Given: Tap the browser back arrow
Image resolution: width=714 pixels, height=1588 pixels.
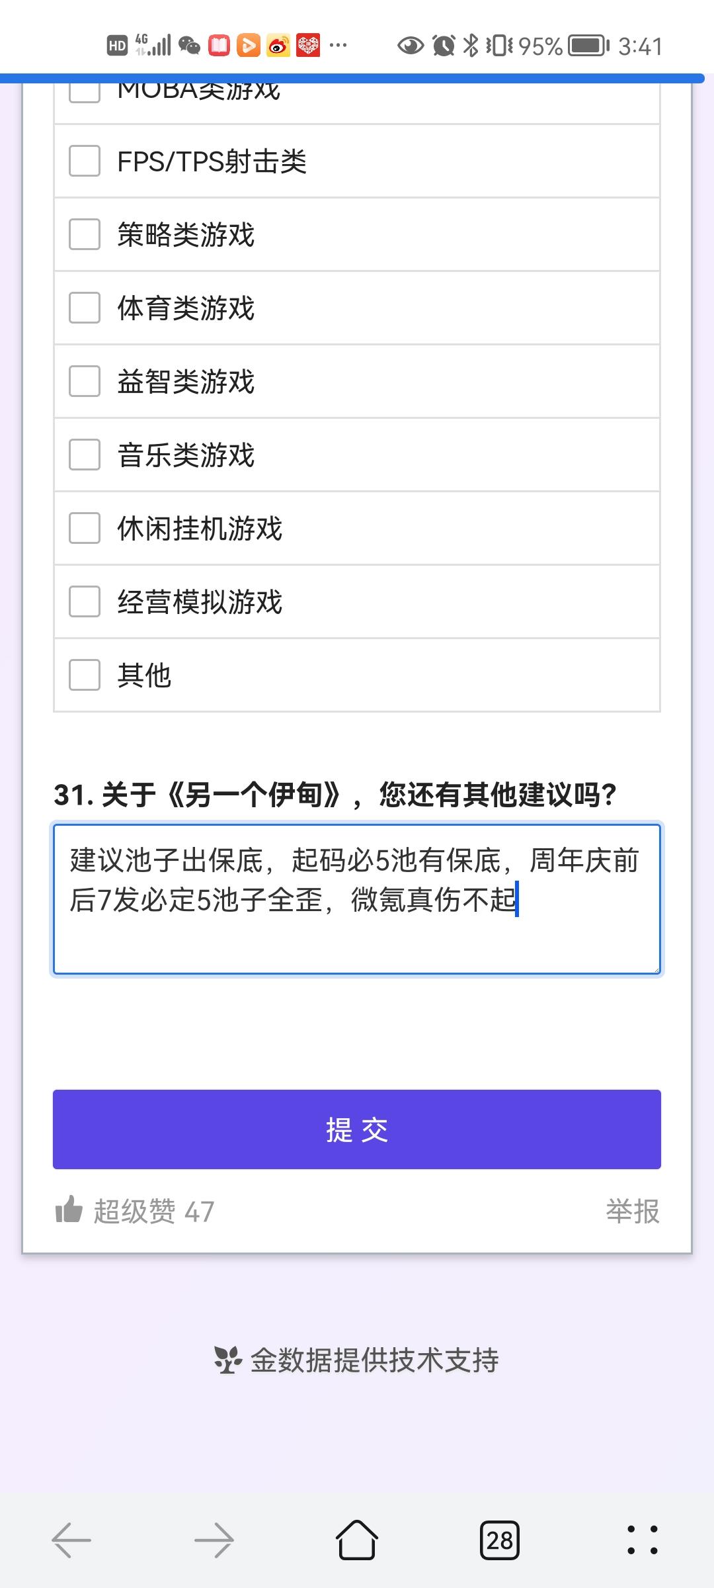Looking at the screenshot, I should tap(71, 1540).
